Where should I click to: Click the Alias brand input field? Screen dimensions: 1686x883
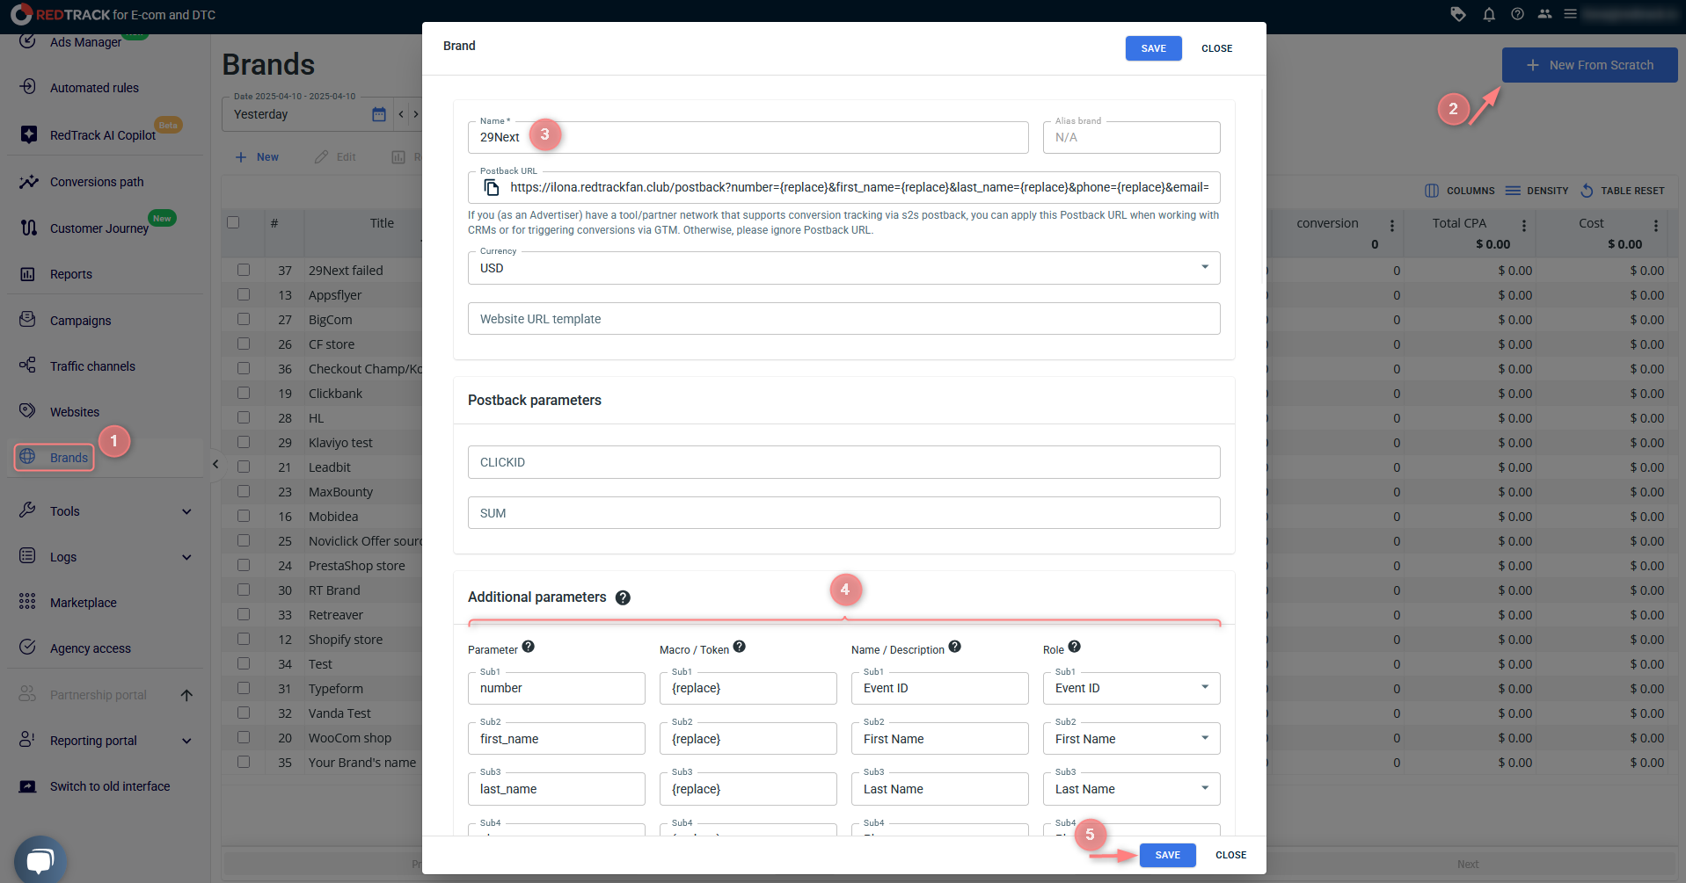1131,137
